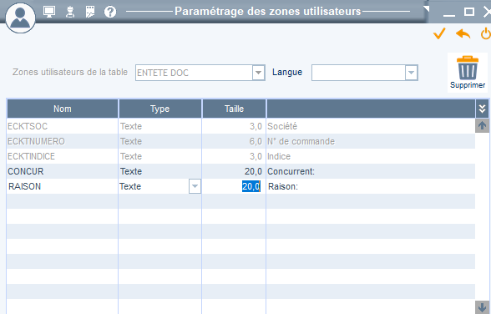Select the ECKTINDICE name cell
Viewport: 491px width, 314px height.
point(63,156)
